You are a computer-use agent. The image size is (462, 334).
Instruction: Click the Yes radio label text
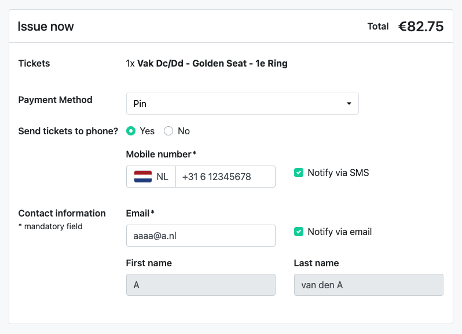point(147,131)
